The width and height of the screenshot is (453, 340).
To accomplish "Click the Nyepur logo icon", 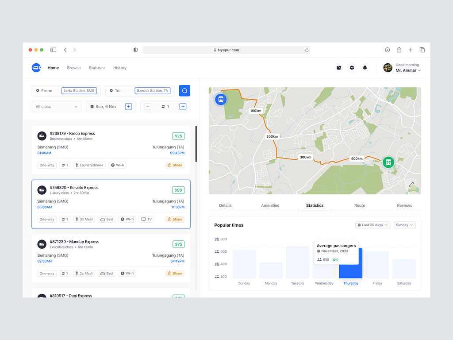I will tap(36, 68).
